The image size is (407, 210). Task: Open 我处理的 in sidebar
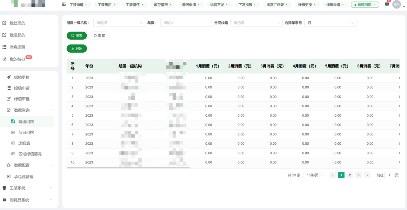coord(17,23)
